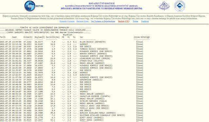Screen dimensions: 209x122
Task: Select GURCISTAN location text
Action: 85,75
